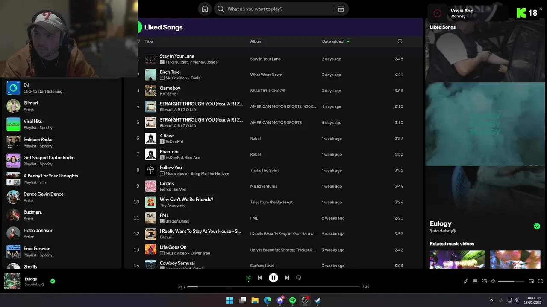The width and height of the screenshot is (547, 307).
Task: Open Steam from taskbar
Action: (318, 300)
